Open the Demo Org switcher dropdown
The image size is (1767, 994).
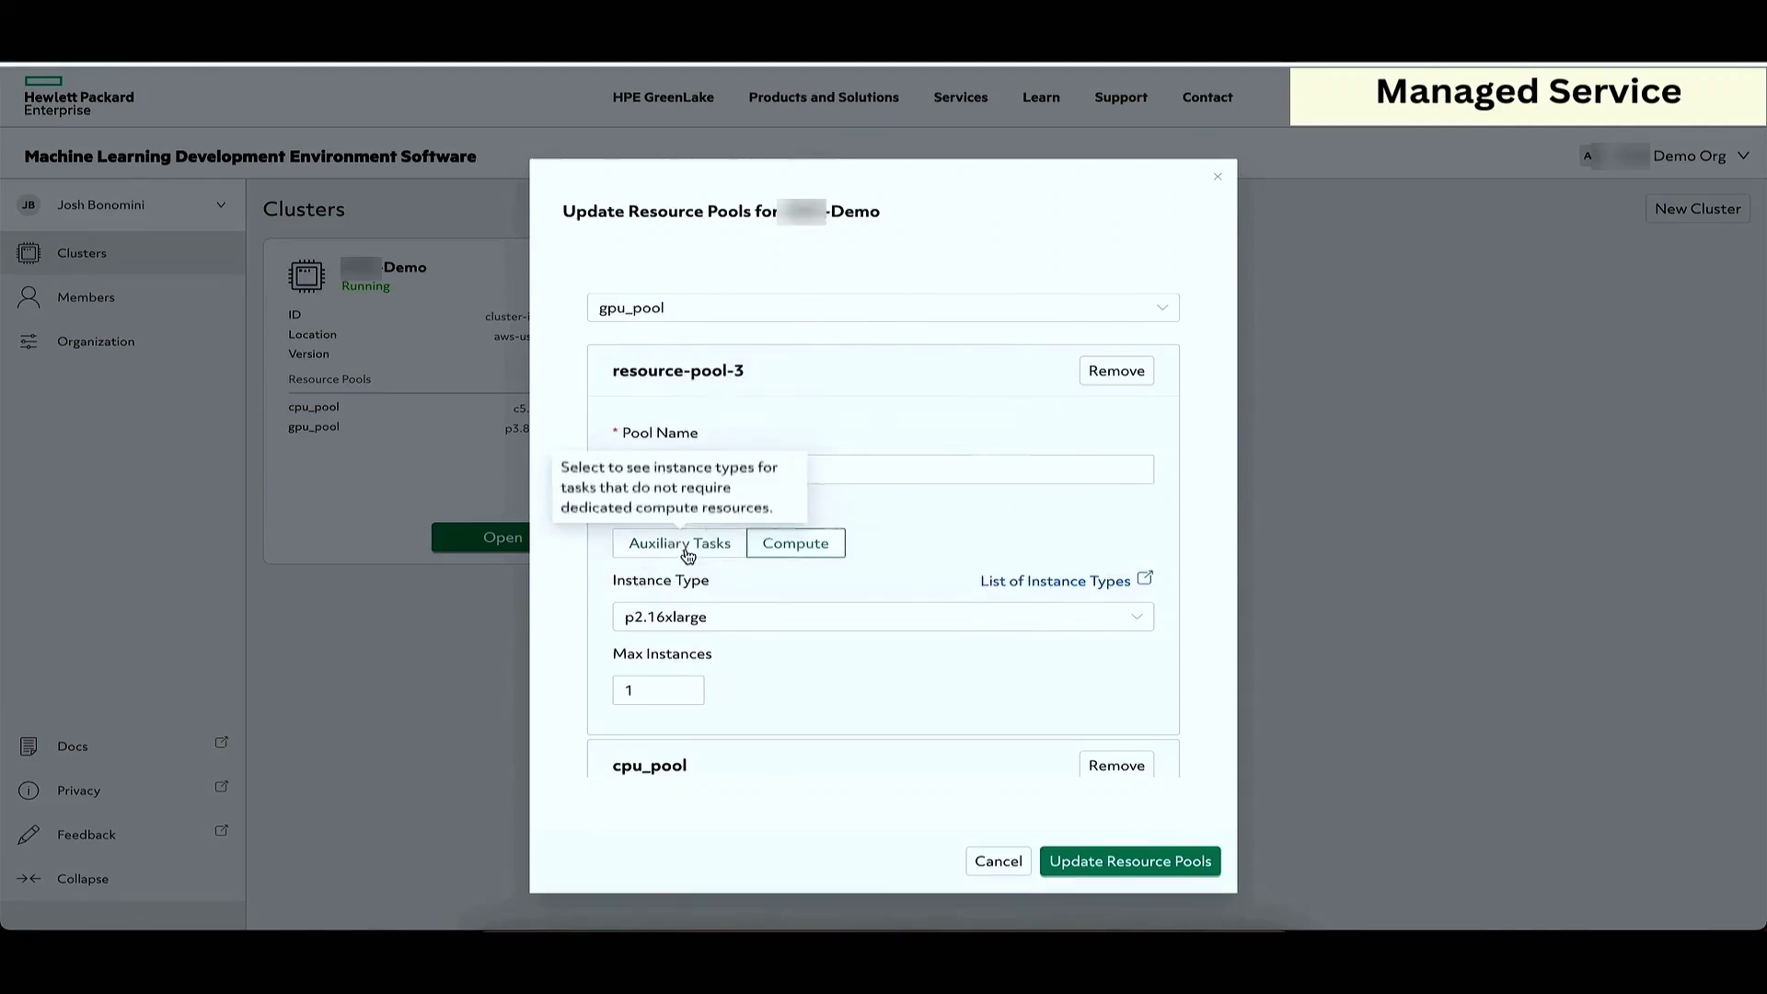[1742, 156]
